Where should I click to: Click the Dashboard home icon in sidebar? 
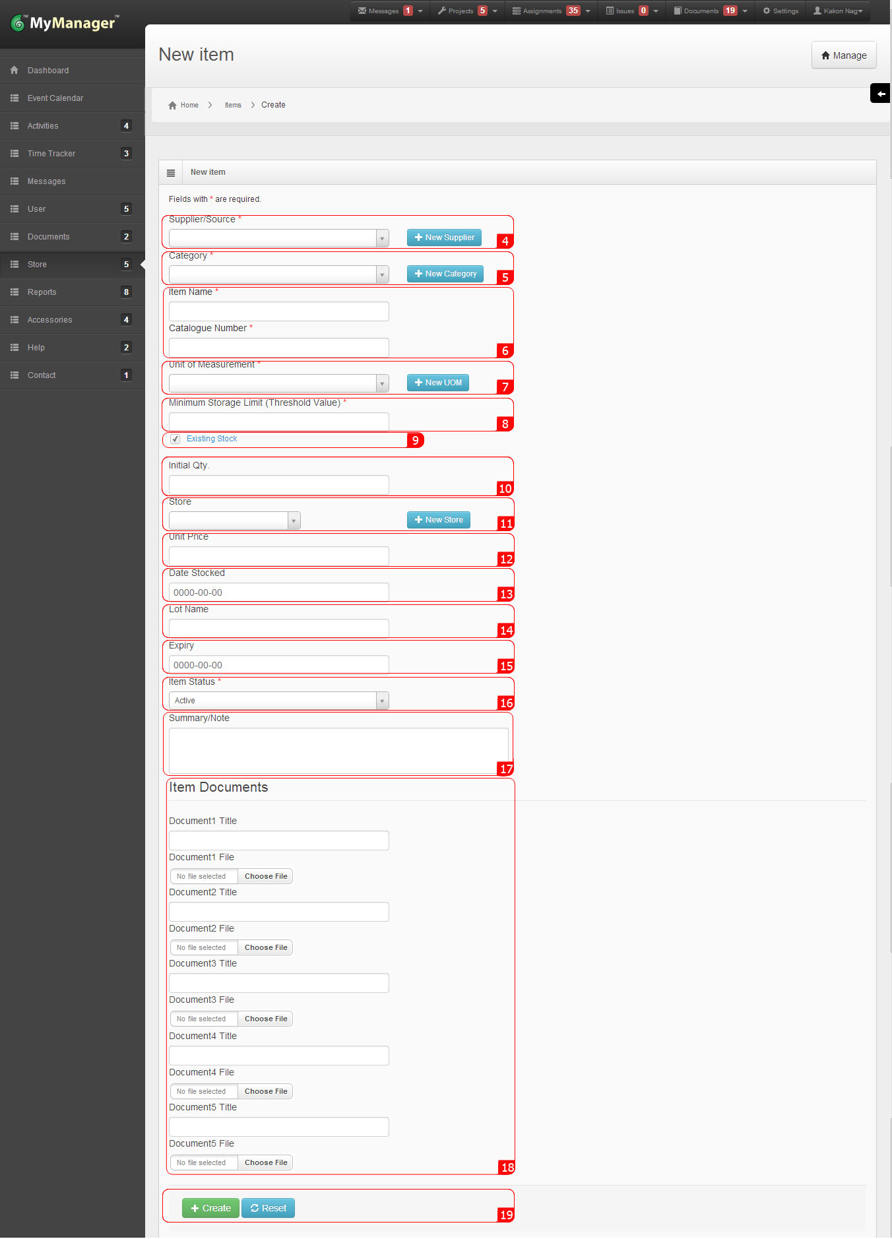coord(15,70)
